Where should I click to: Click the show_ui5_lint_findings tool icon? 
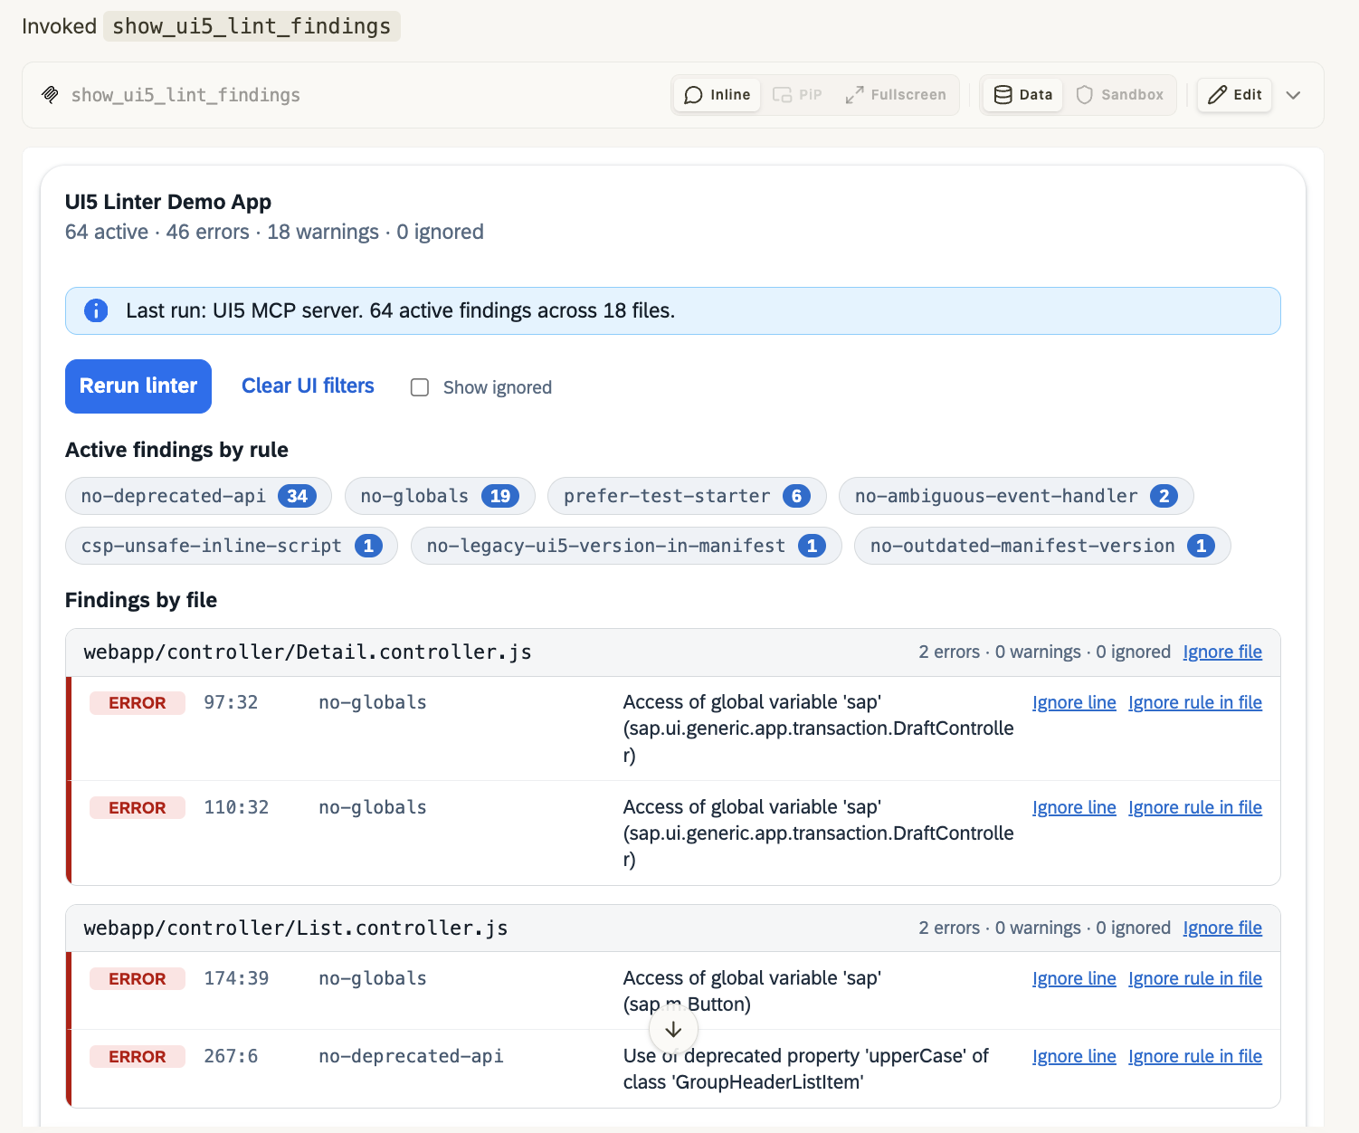(51, 95)
